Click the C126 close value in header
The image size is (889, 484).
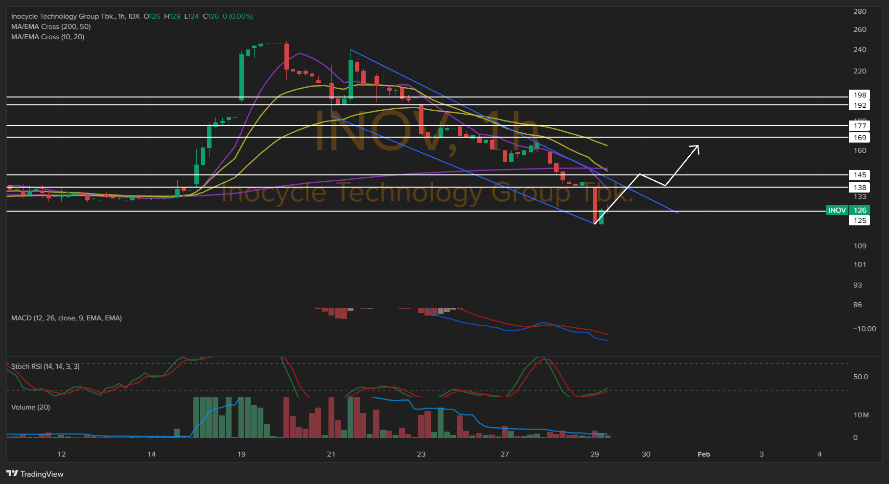coord(211,16)
